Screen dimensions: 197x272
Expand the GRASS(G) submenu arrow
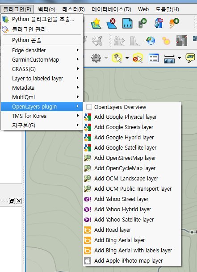78,69
